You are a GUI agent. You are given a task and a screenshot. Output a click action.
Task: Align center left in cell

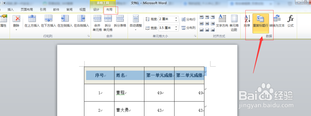point(202,23)
